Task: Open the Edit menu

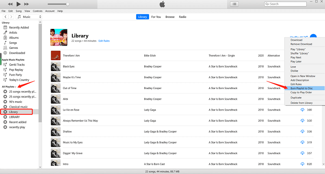Action: pyautogui.click(x=11, y=11)
